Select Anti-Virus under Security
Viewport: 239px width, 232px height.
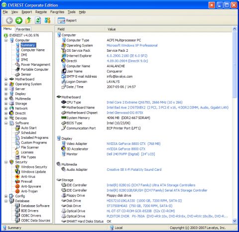click(28, 177)
